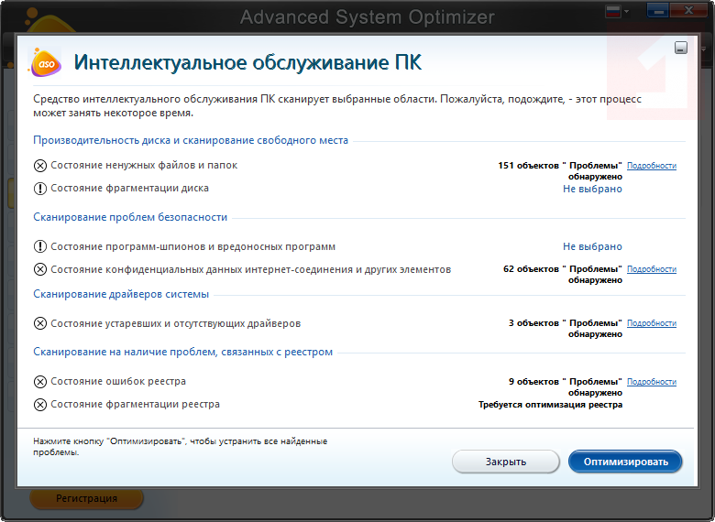
Task: Click heading Производительность диска и сканирование
Action: (x=191, y=140)
